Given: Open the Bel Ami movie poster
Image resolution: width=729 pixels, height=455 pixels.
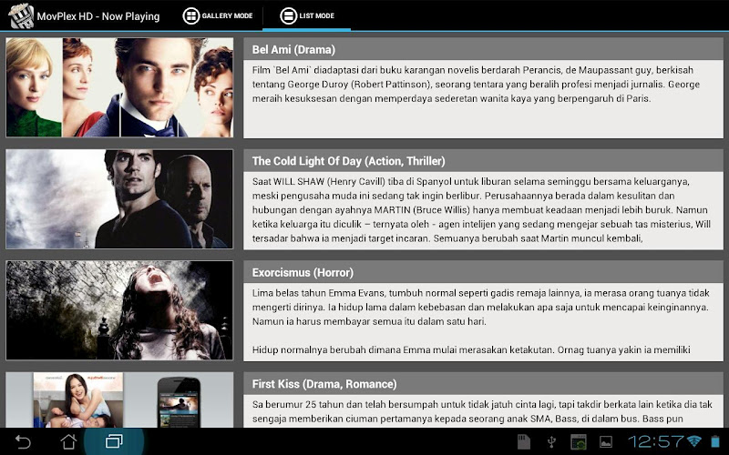Looking at the screenshot, I should click(119, 87).
